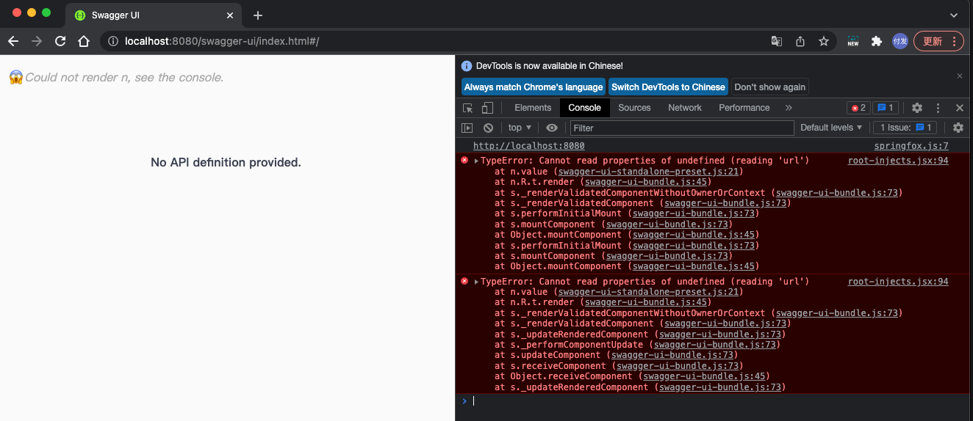
Task: Click the console Filter field
Action: click(682, 128)
